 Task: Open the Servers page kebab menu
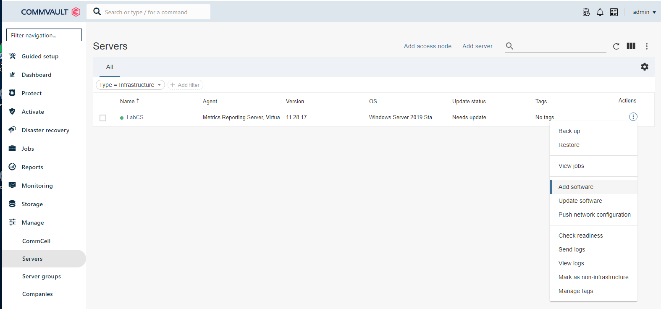pos(646,46)
